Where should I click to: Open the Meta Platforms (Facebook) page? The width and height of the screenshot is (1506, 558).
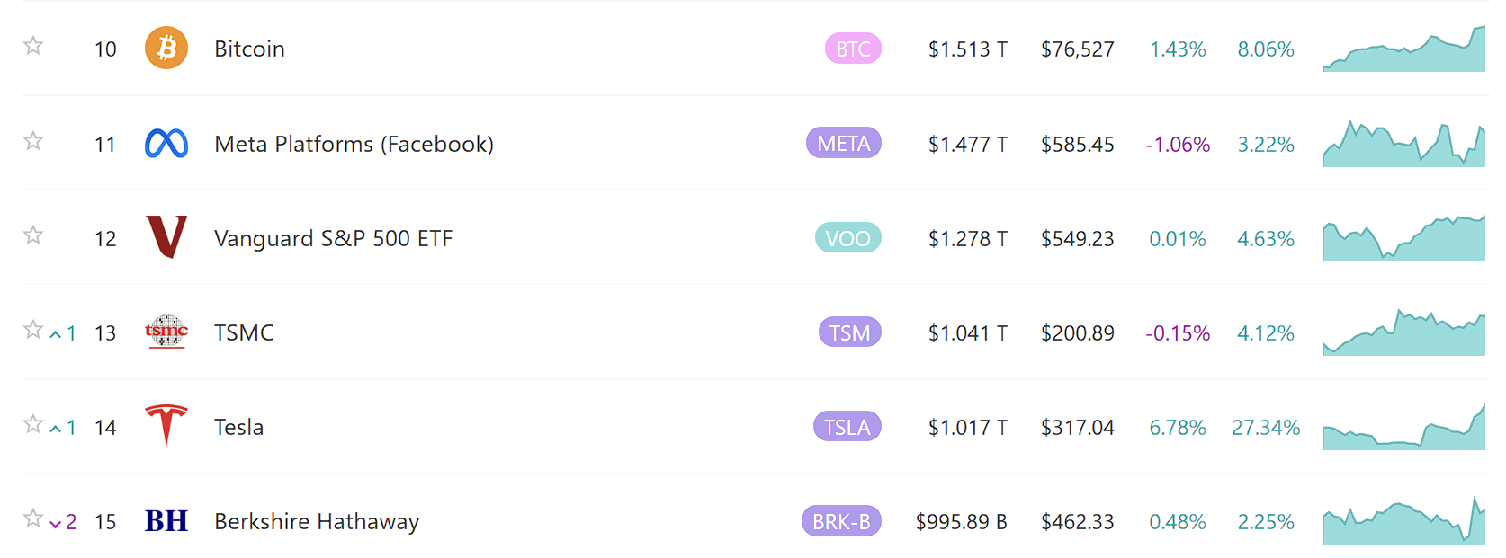[354, 144]
